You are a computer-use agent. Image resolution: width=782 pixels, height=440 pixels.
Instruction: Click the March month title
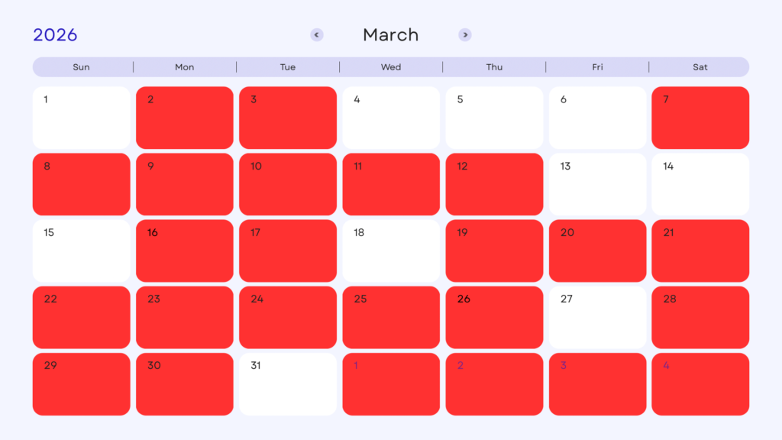390,35
